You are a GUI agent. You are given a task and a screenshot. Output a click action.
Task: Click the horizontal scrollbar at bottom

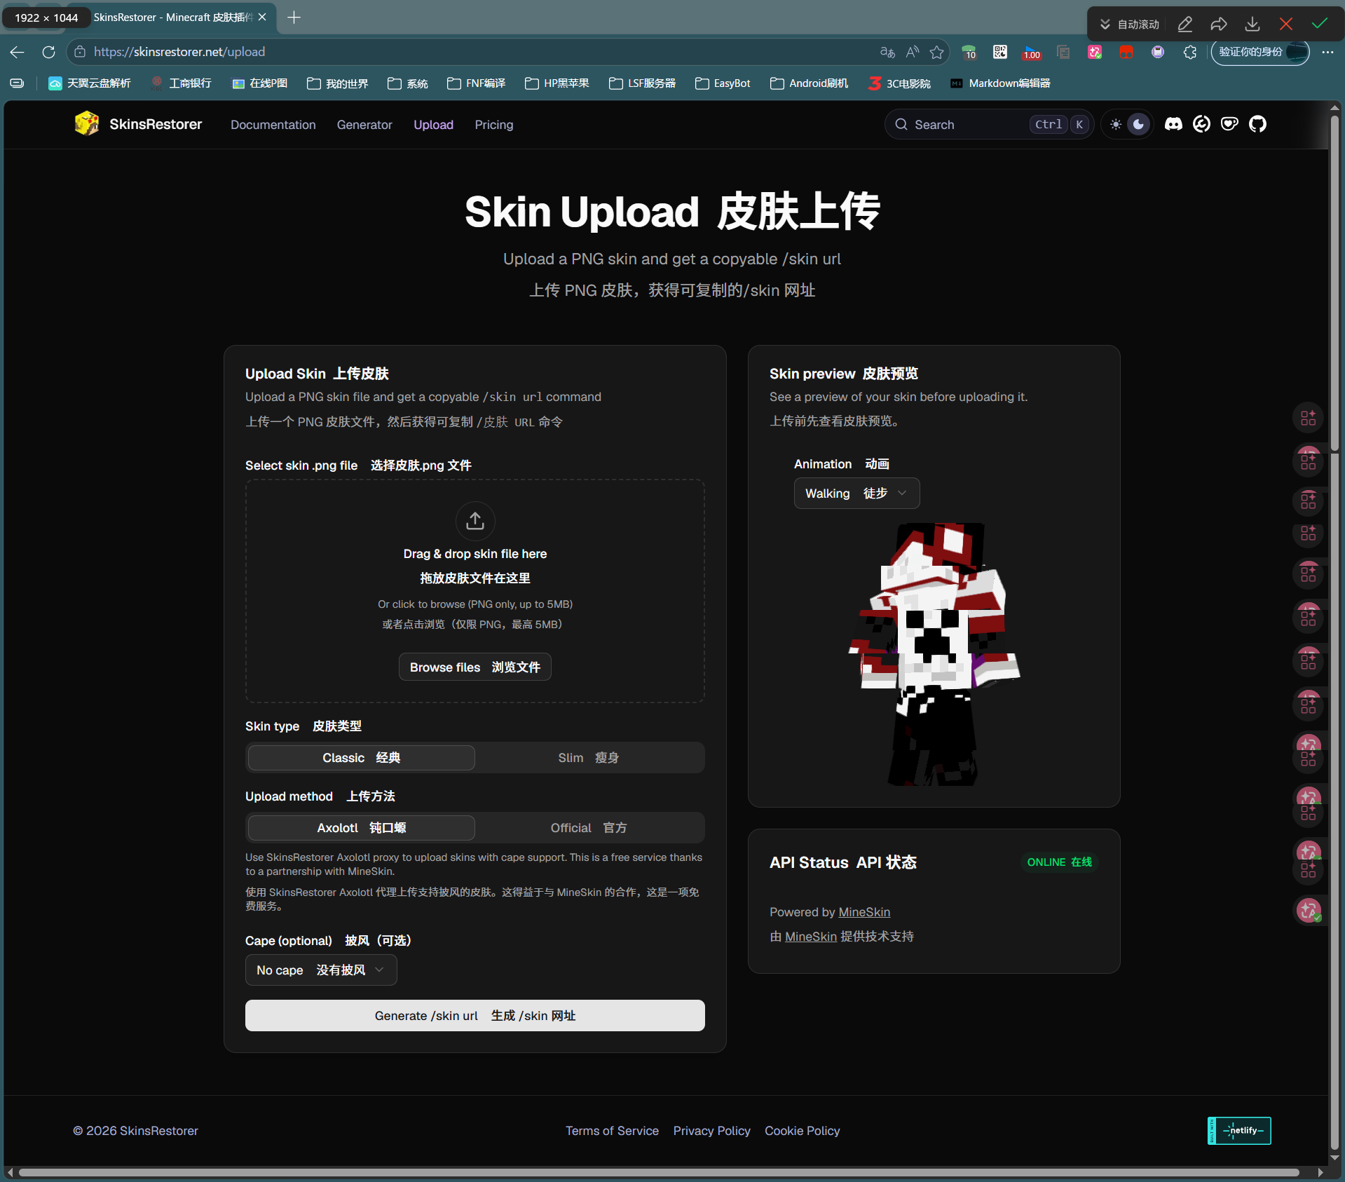pos(659,1172)
